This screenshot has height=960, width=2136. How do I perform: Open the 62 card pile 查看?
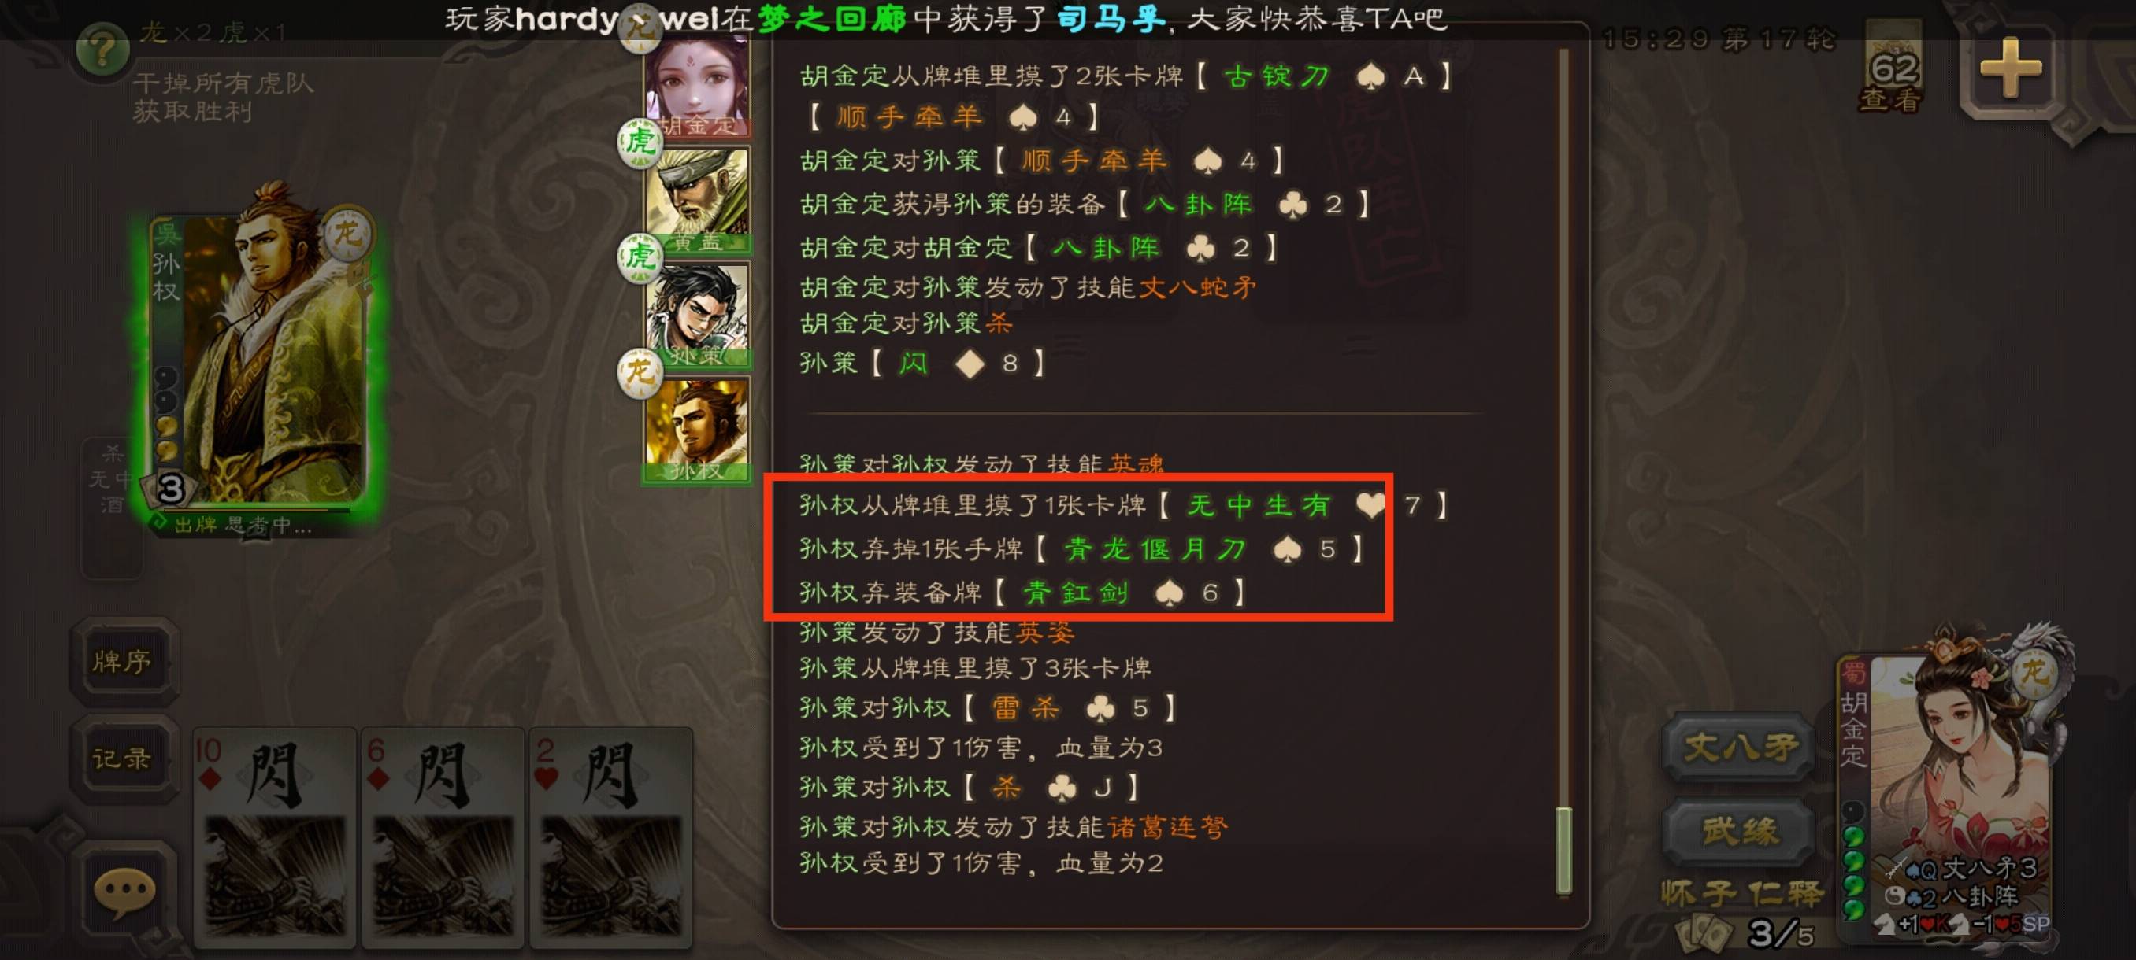tap(1893, 70)
